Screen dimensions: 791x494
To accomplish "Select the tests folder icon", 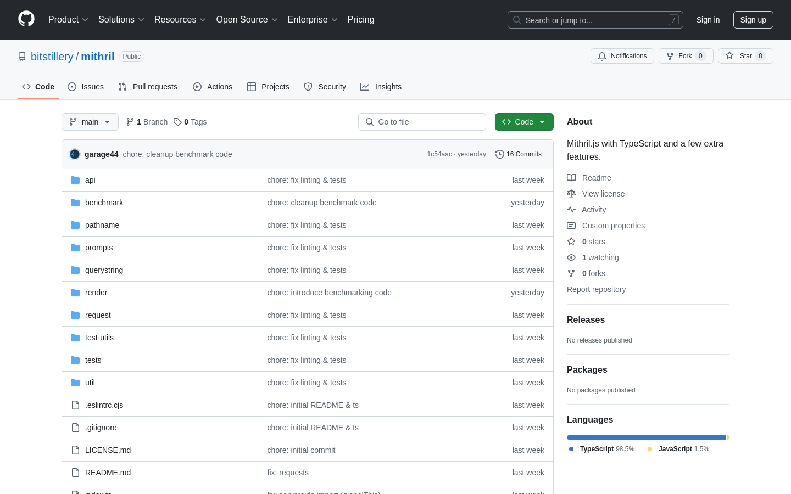I will click(75, 360).
